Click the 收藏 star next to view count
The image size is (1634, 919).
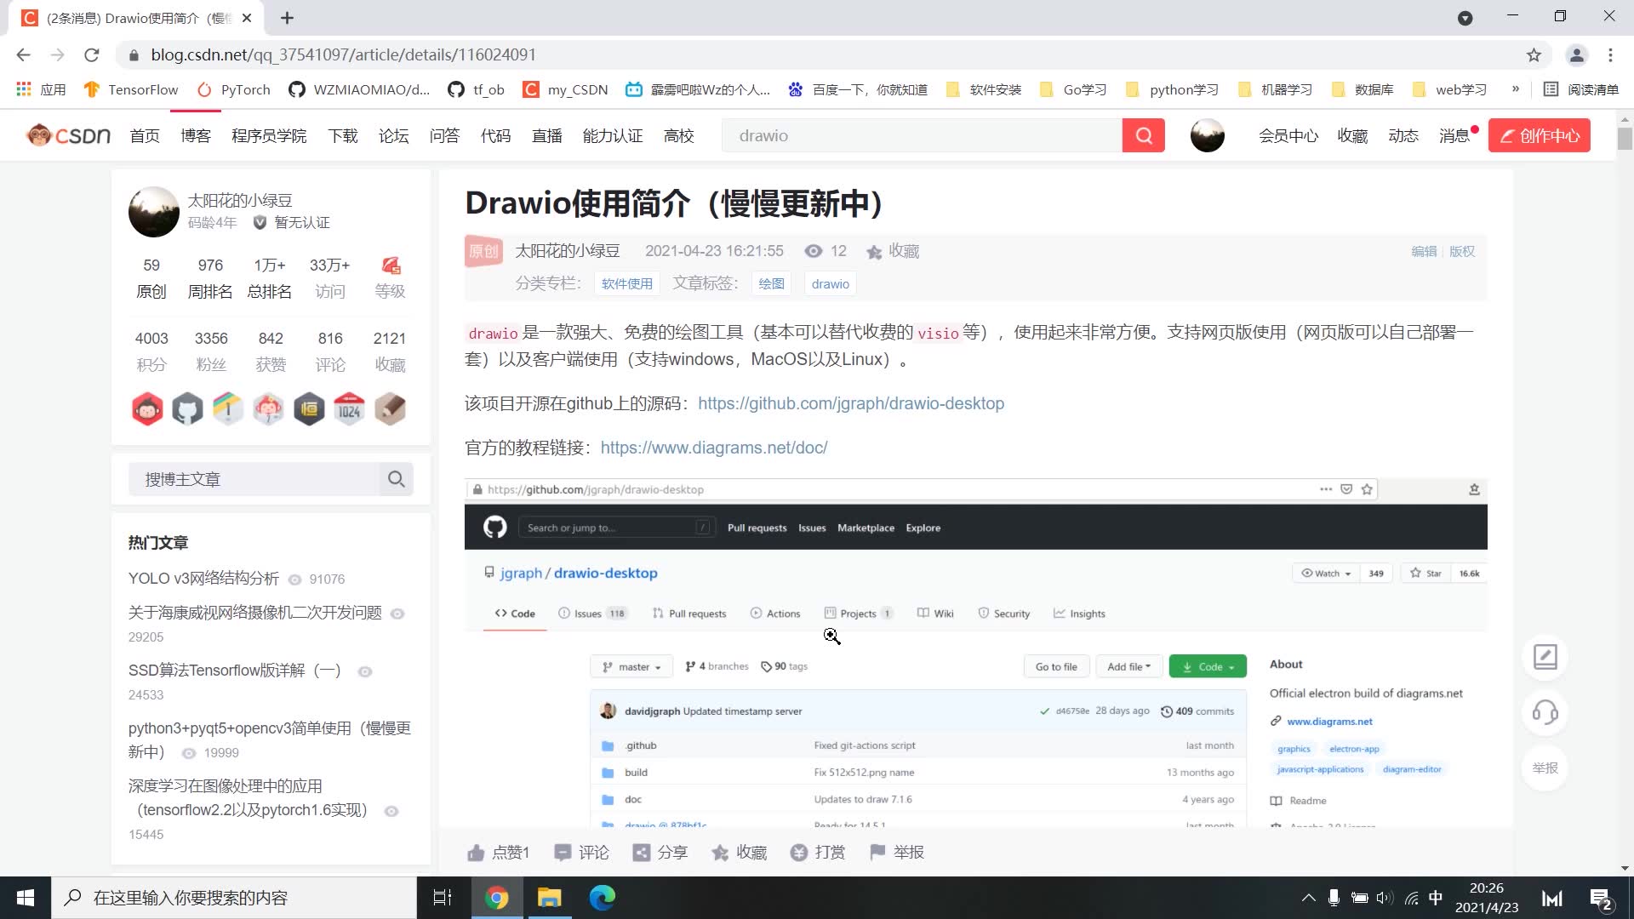pyautogui.click(x=874, y=252)
